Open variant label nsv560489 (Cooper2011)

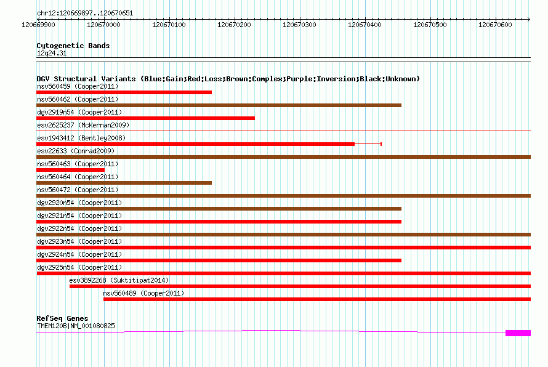[x=143, y=293]
